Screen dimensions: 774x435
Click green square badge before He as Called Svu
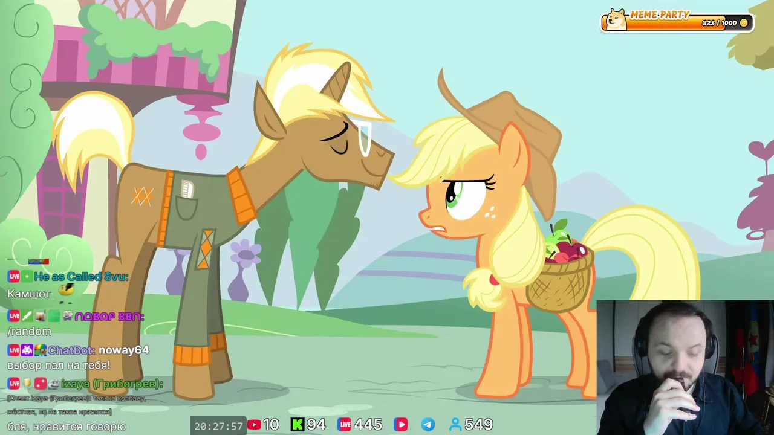point(27,277)
